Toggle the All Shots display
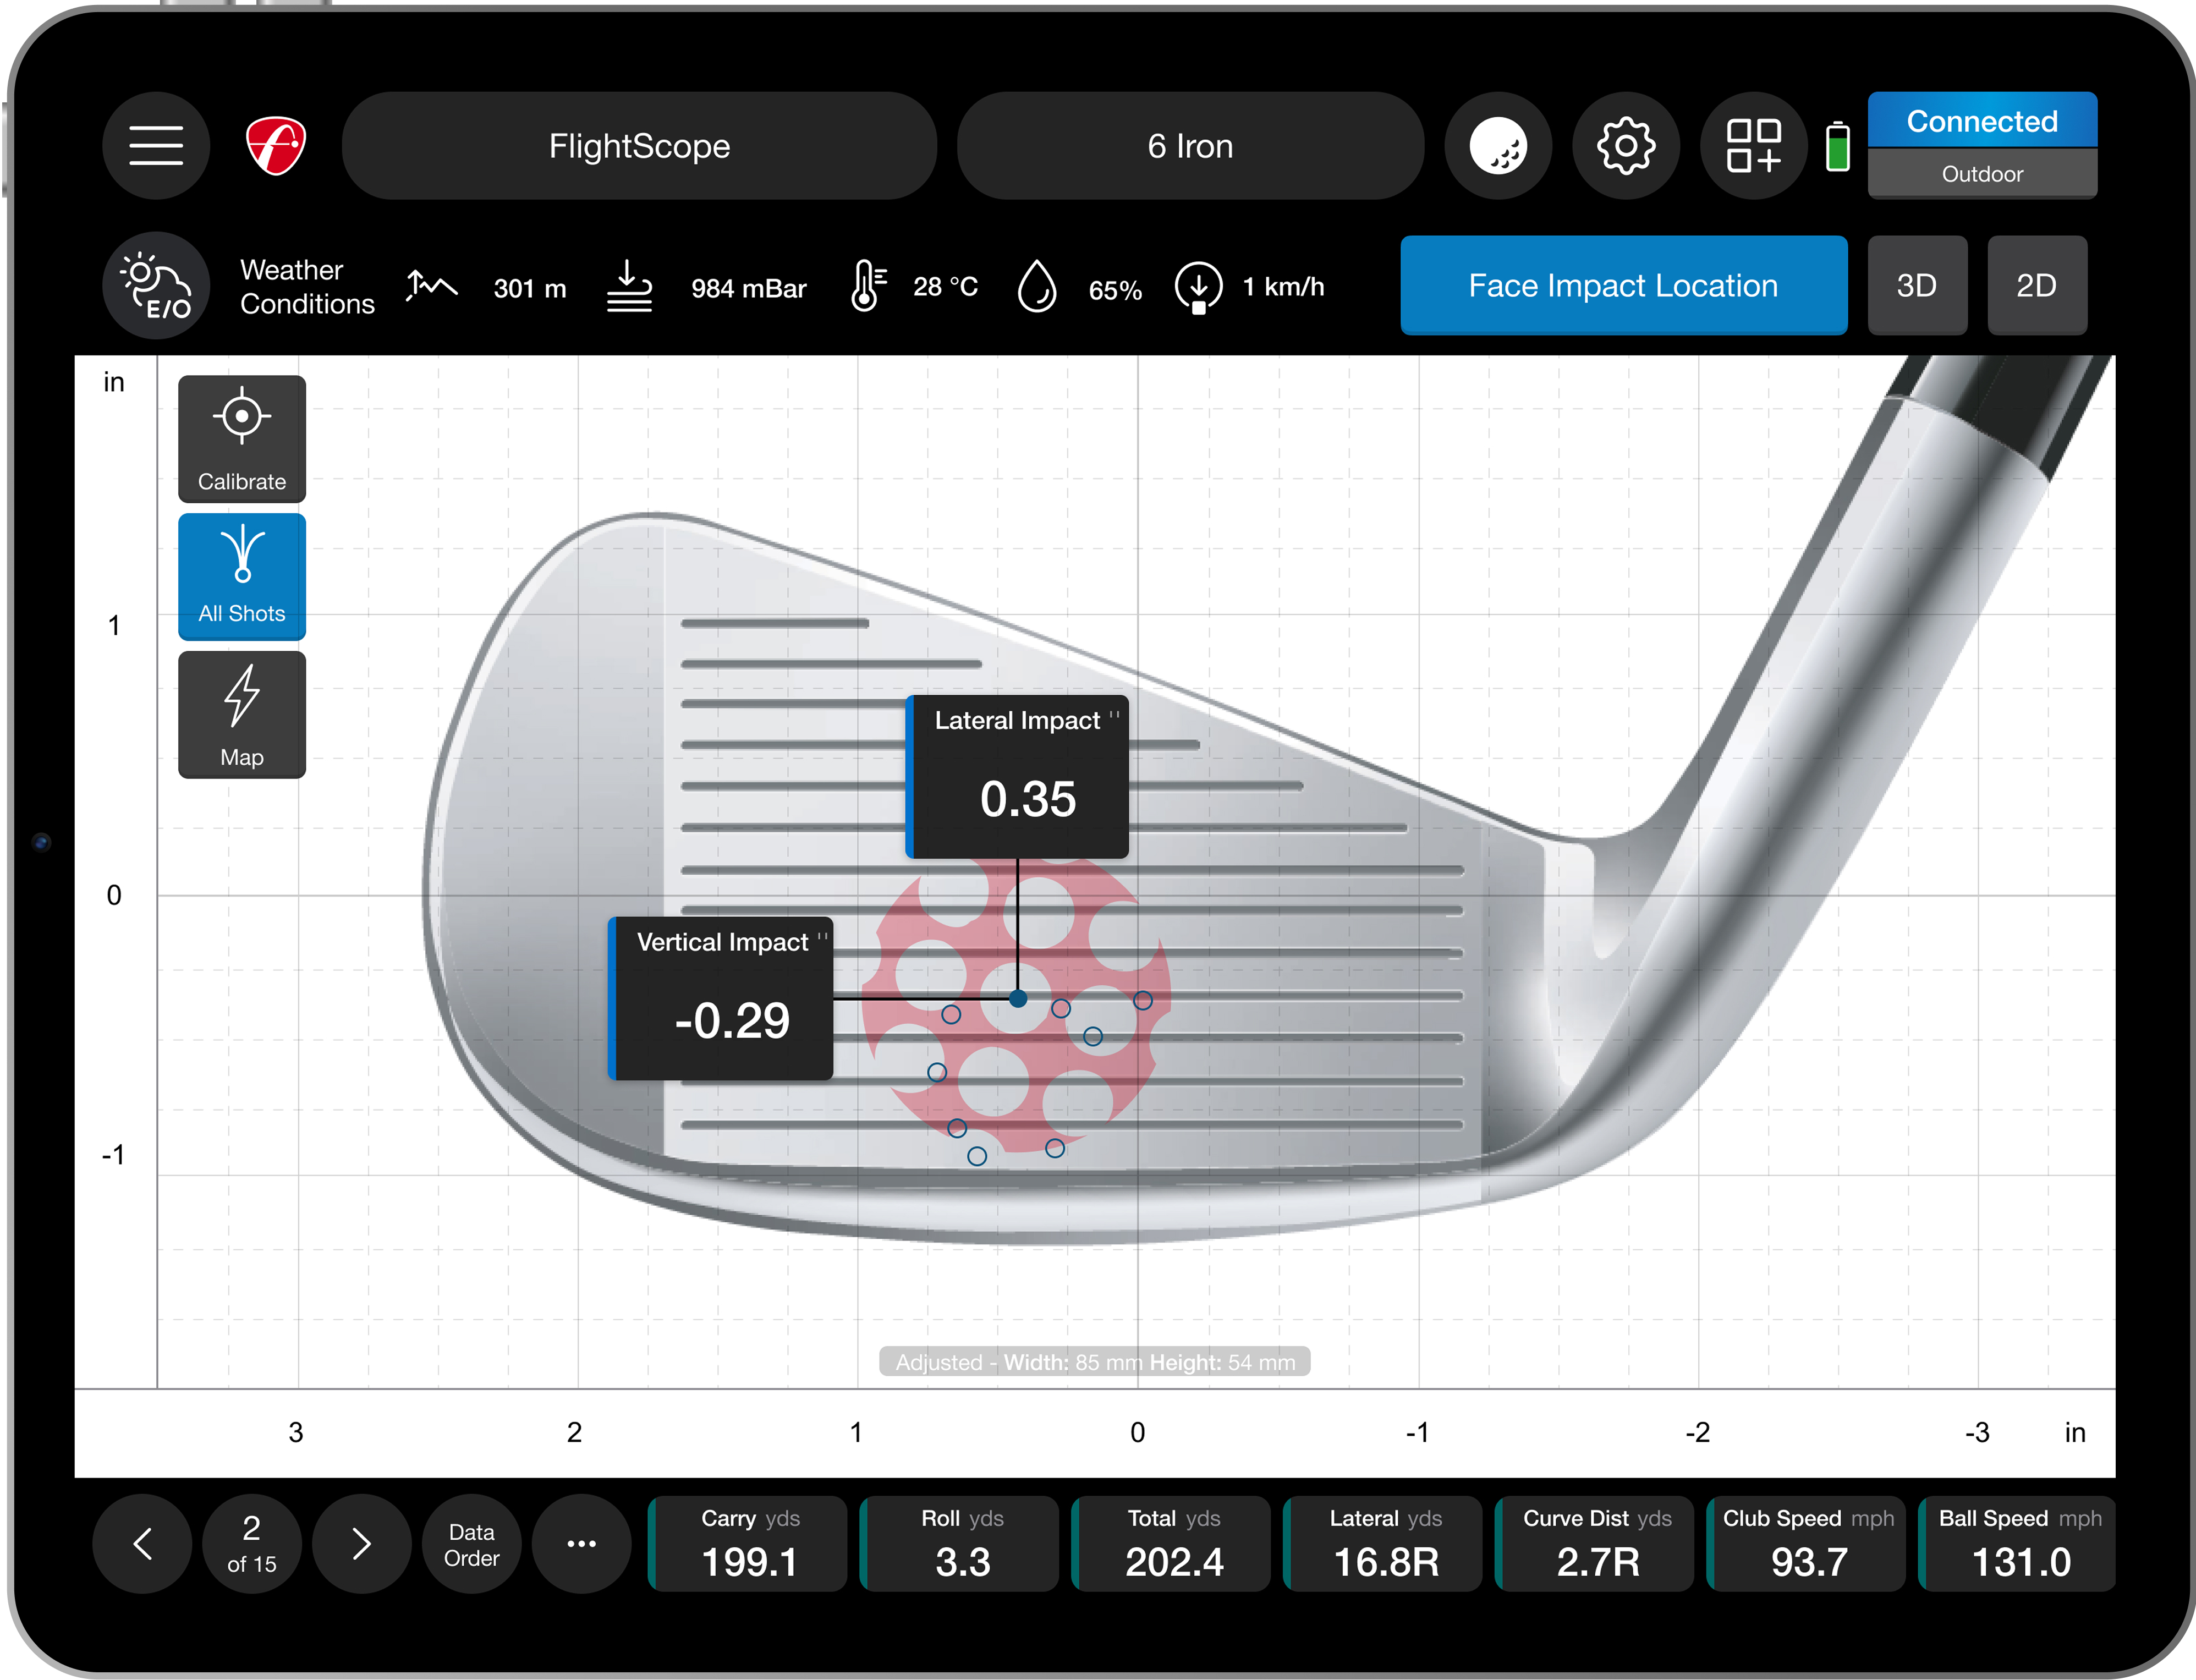The width and height of the screenshot is (2196, 1680). point(241,576)
